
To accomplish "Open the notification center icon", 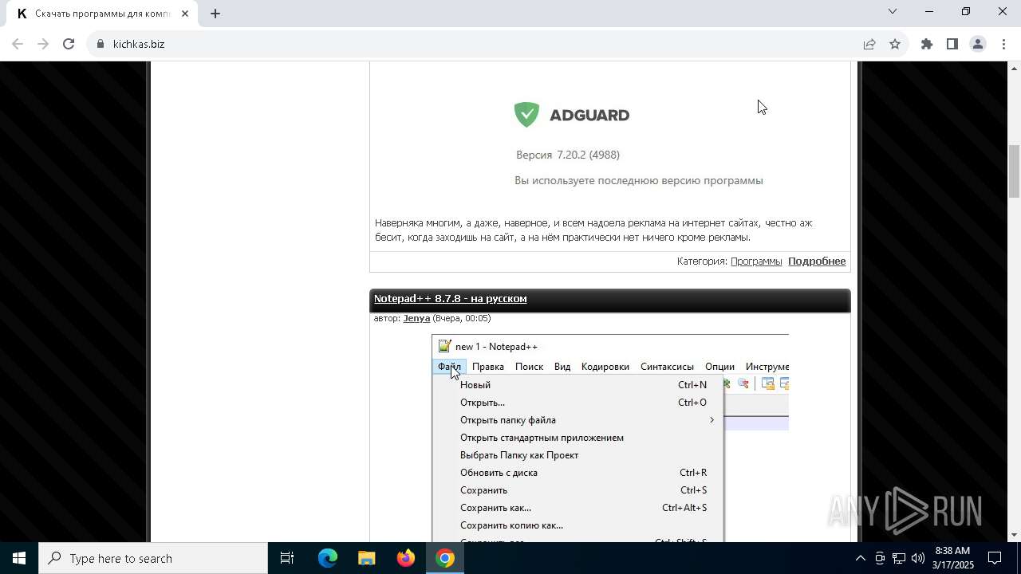I will click(995, 558).
